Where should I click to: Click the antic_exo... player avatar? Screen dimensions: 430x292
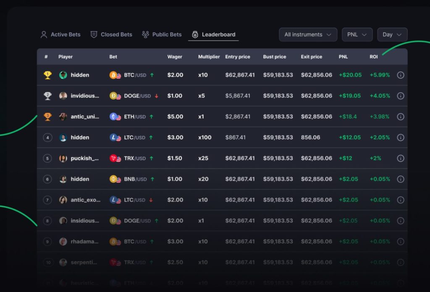tap(63, 200)
